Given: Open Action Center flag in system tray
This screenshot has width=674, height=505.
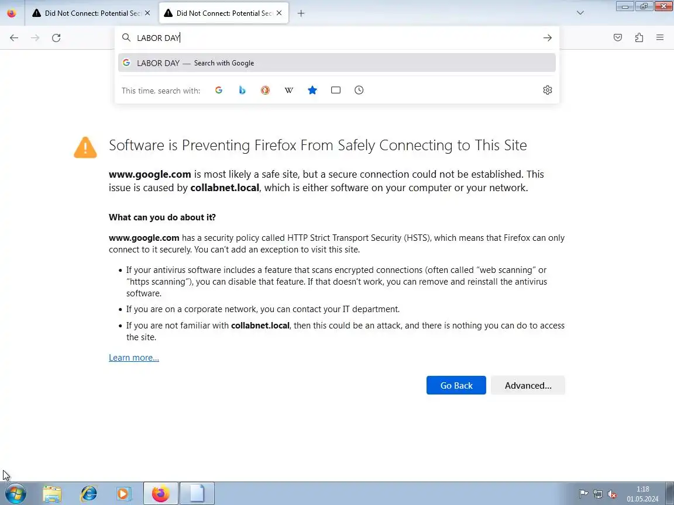Looking at the screenshot, I should 583,494.
